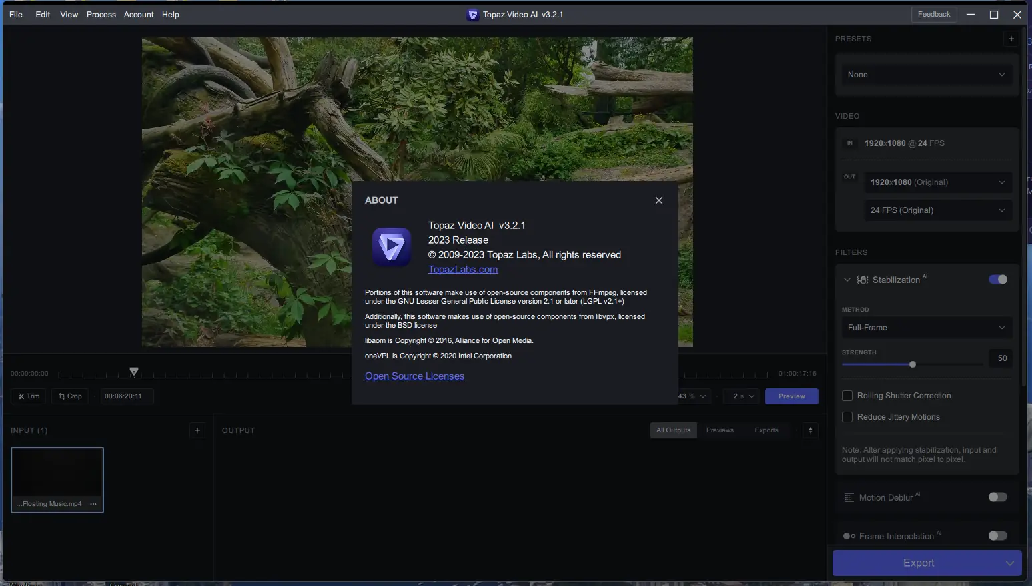Click the Topaz logo in the title bar
Screen dimensions: 1032x586
(472, 15)
